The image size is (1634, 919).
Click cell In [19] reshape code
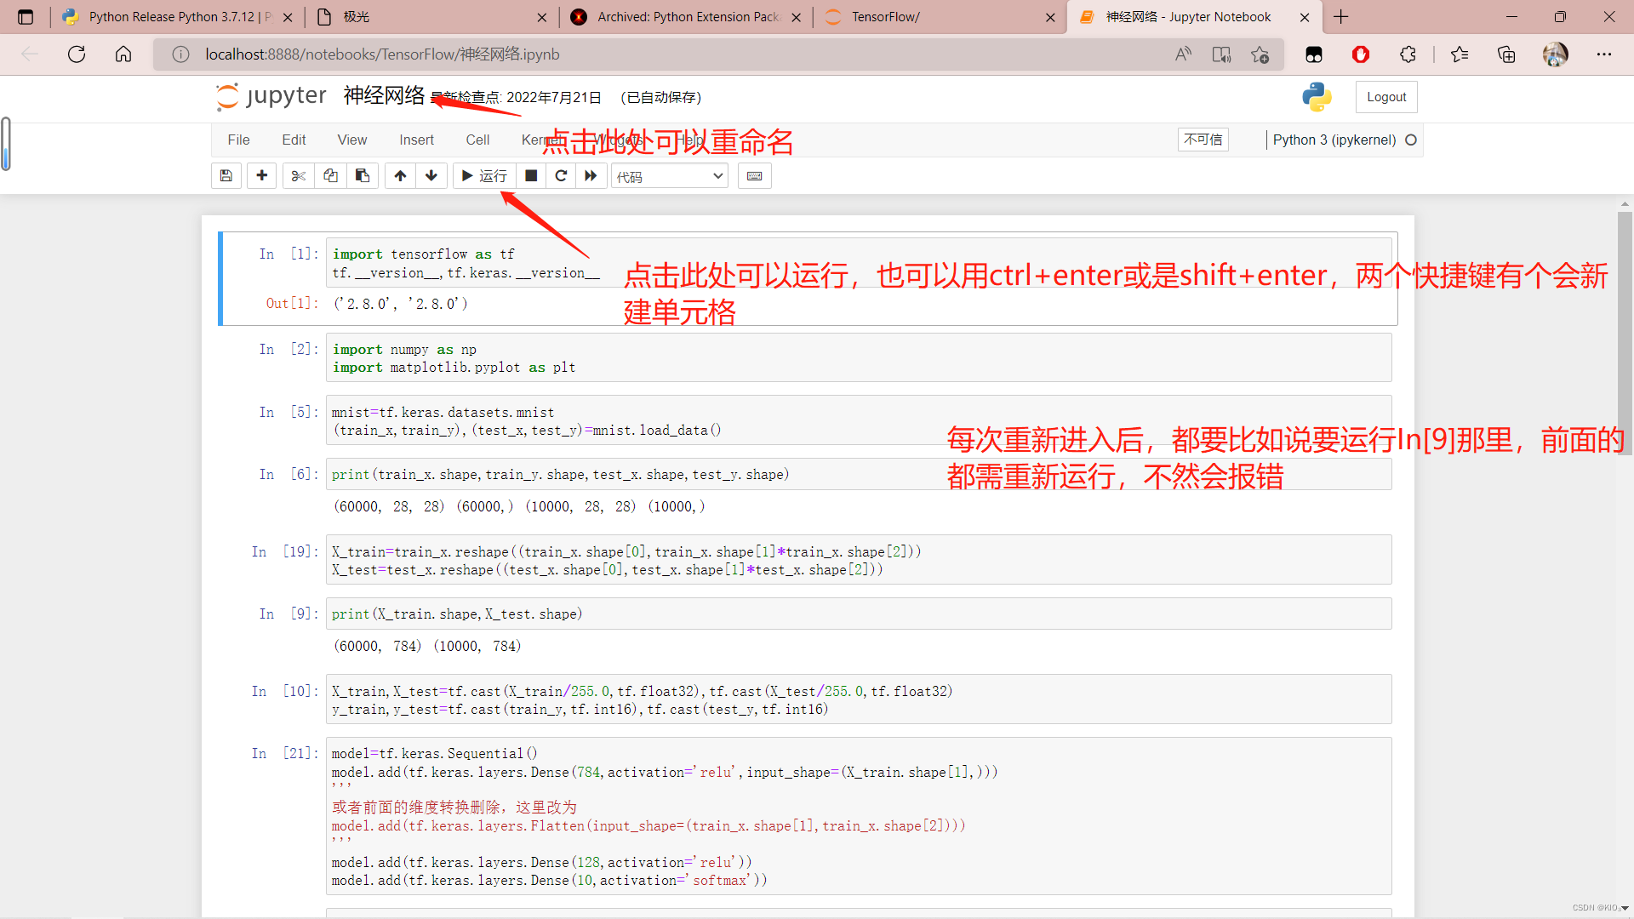(859, 560)
